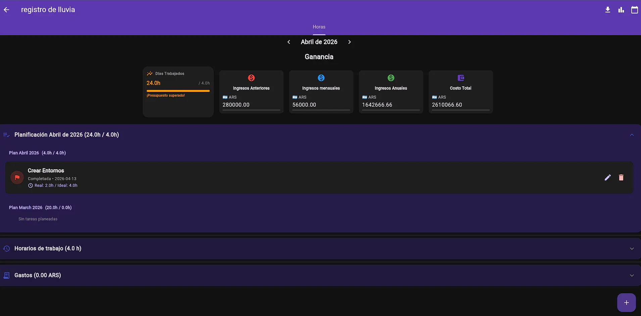Switch to the Horas tab
Image resolution: width=641 pixels, height=316 pixels.
tap(319, 27)
